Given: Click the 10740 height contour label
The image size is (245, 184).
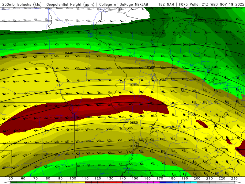Looking at the screenshot, I should pyautogui.click(x=134, y=146).
